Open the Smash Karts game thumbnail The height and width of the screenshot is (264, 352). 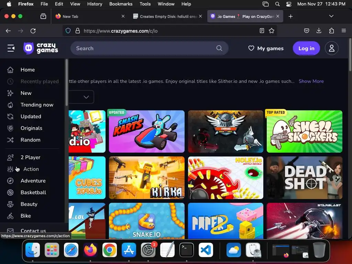pos(146,131)
